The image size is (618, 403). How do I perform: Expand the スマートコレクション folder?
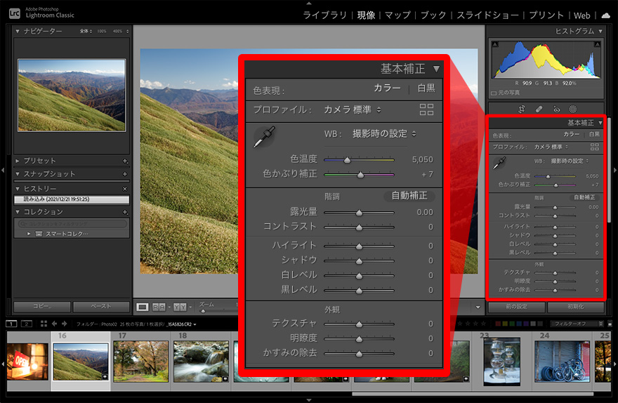[29, 233]
